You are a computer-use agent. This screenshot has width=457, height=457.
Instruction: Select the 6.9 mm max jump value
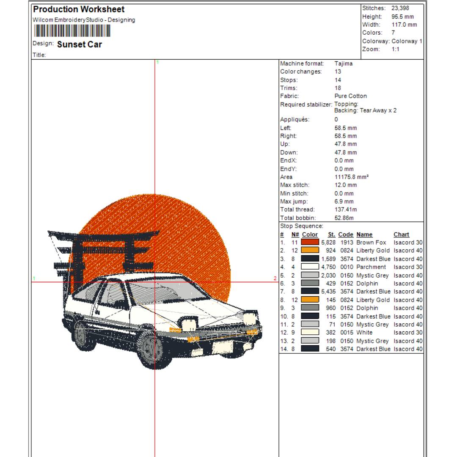point(344,201)
